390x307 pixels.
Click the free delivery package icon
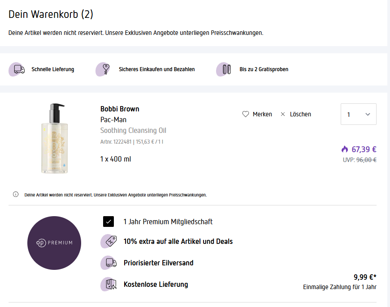(109, 284)
